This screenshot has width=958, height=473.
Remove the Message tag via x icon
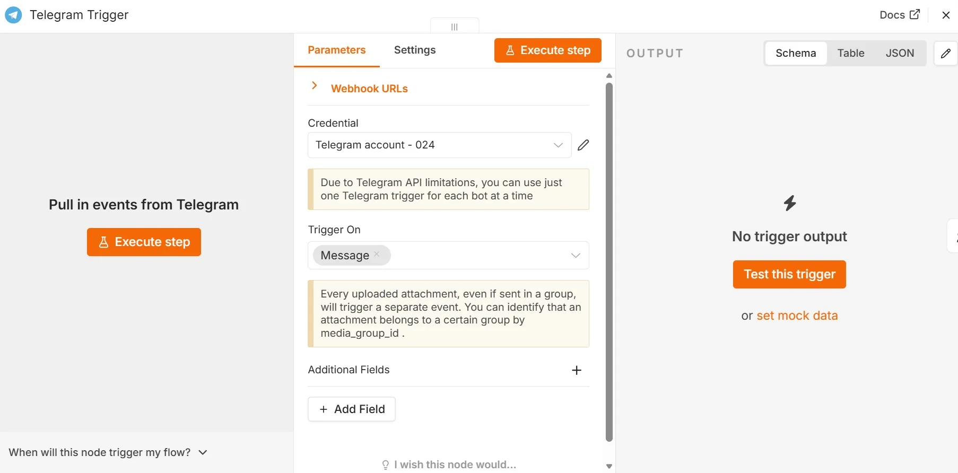coord(377,255)
